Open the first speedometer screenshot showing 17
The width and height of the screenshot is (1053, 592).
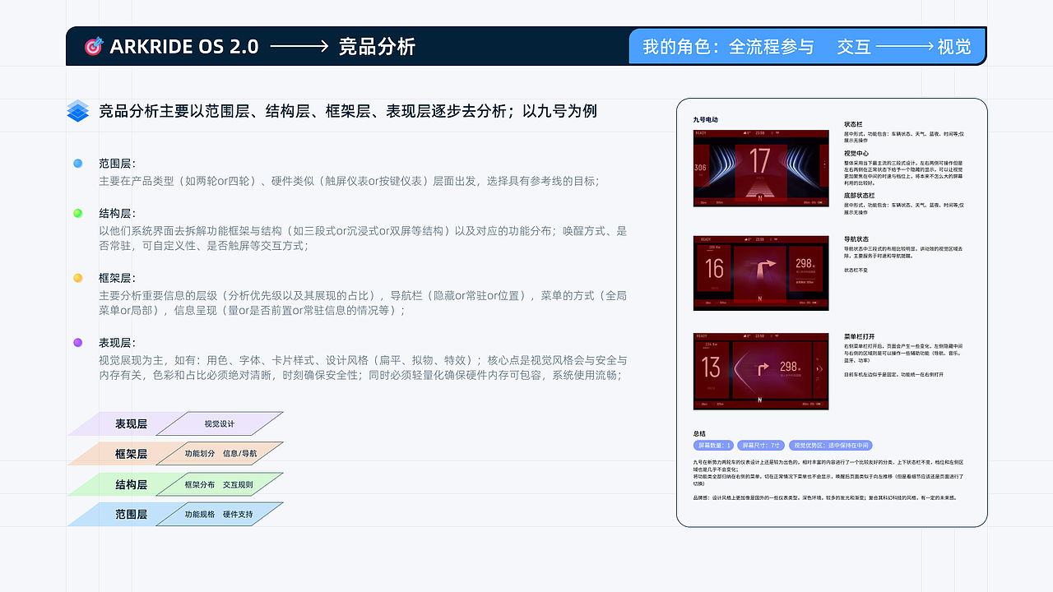pyautogui.click(x=761, y=169)
